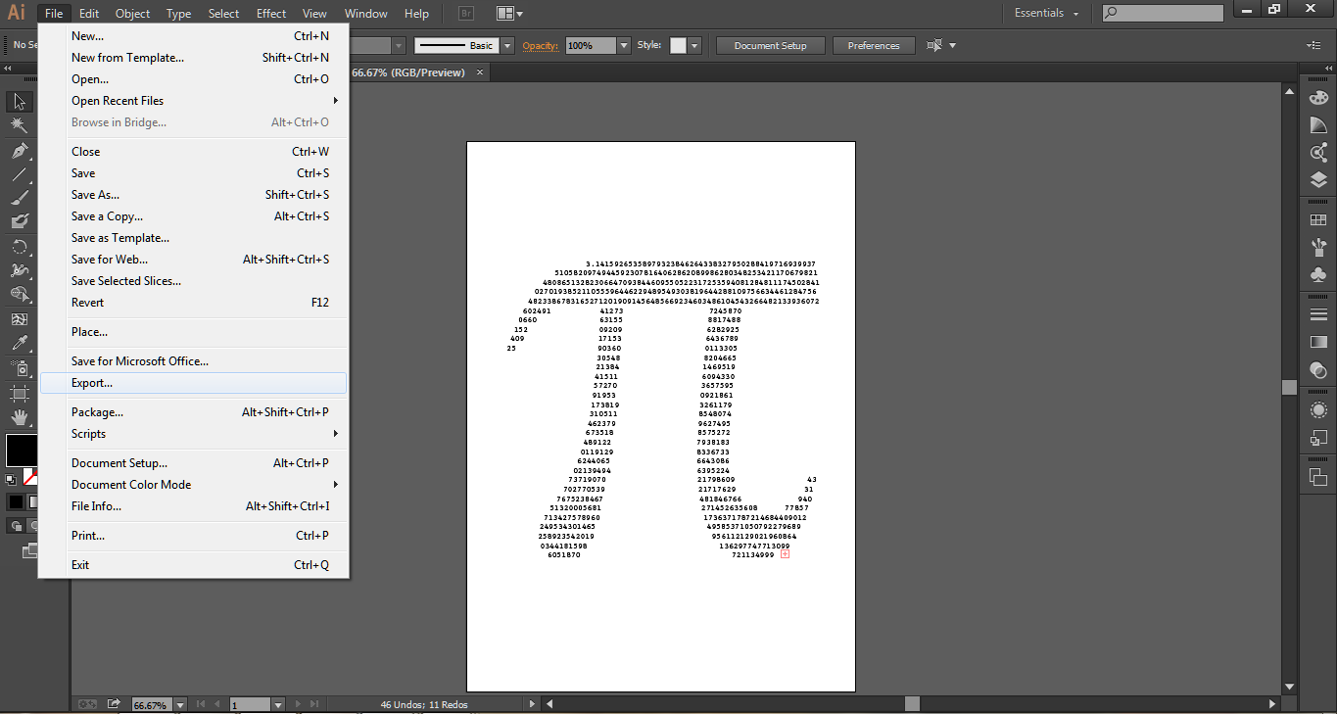Viewport: 1337px width, 714px height.
Task: Select the Selection (arrow) tool
Action: pos(19,102)
